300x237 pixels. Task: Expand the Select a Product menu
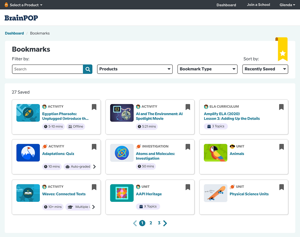coord(23,5)
